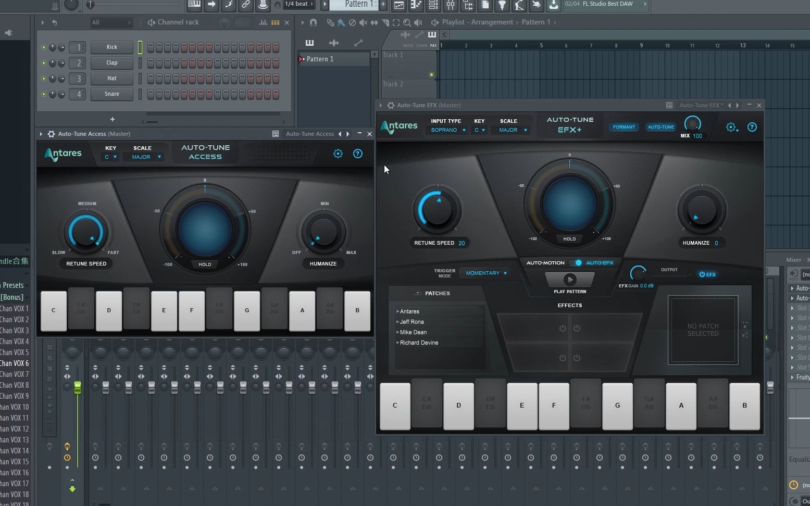Enable the Snare channel green LED

pyautogui.click(x=44, y=94)
